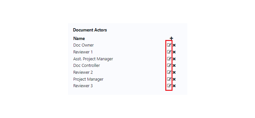Viewport: 255px width, 118px height.
Task: Edit the Reviewer 2 actor
Action: 169,72
